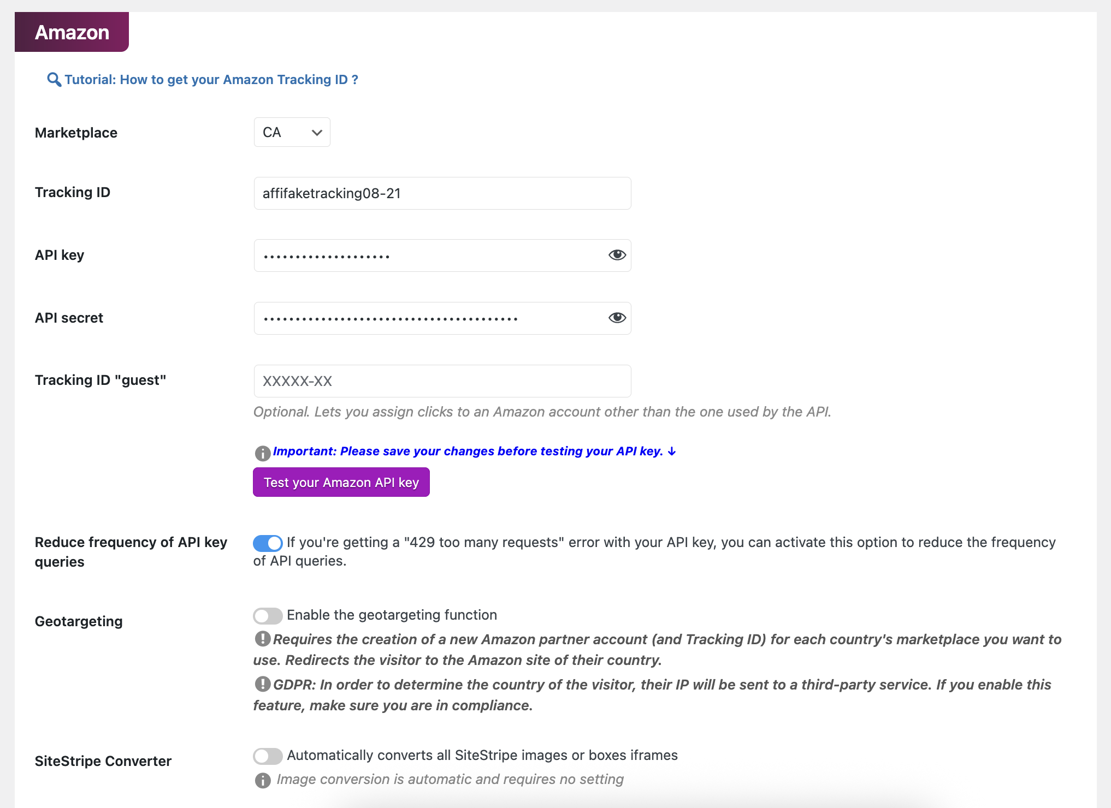Click the "Important: Please save your changes" notice
The image size is (1111, 808).
pos(475,451)
